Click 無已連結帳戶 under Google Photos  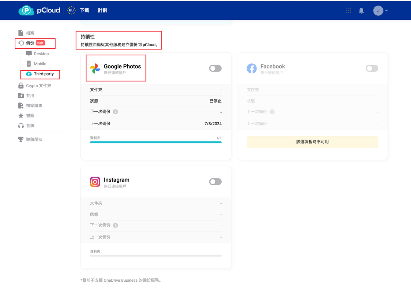[x=115, y=73]
